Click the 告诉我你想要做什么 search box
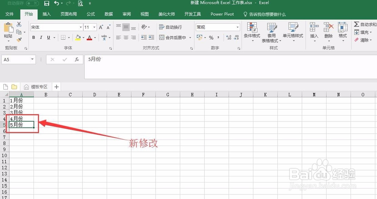The image size is (377, 199). pos(265,14)
